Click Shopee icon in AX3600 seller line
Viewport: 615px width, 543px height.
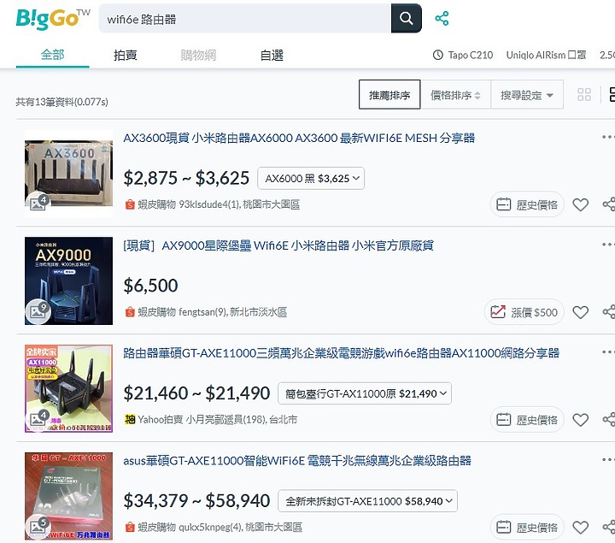pyautogui.click(x=130, y=204)
